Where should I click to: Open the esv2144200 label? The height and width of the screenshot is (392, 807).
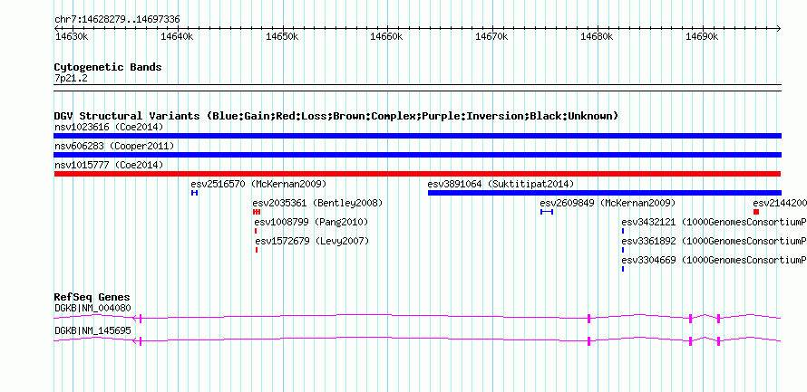pos(780,203)
